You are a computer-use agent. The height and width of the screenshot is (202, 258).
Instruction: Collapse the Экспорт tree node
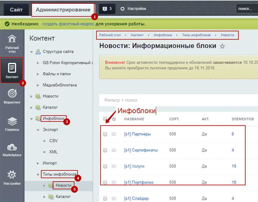38,130
